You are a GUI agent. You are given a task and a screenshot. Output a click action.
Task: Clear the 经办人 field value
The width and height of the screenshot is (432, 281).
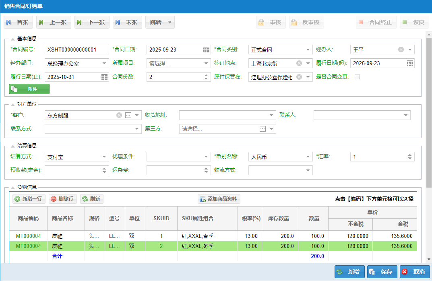[x=401, y=50]
